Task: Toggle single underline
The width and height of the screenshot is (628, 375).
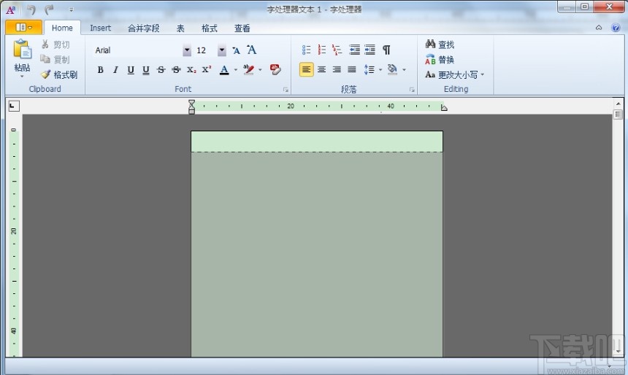Action: (x=131, y=70)
